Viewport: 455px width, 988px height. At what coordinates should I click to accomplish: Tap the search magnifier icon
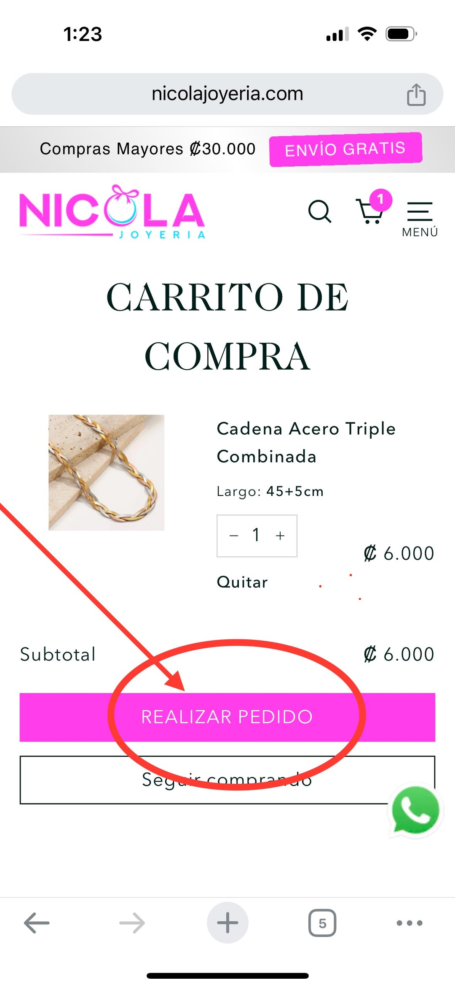[x=320, y=211]
